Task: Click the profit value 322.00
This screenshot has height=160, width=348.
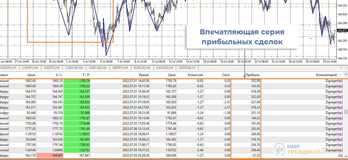Action: coord(255,97)
